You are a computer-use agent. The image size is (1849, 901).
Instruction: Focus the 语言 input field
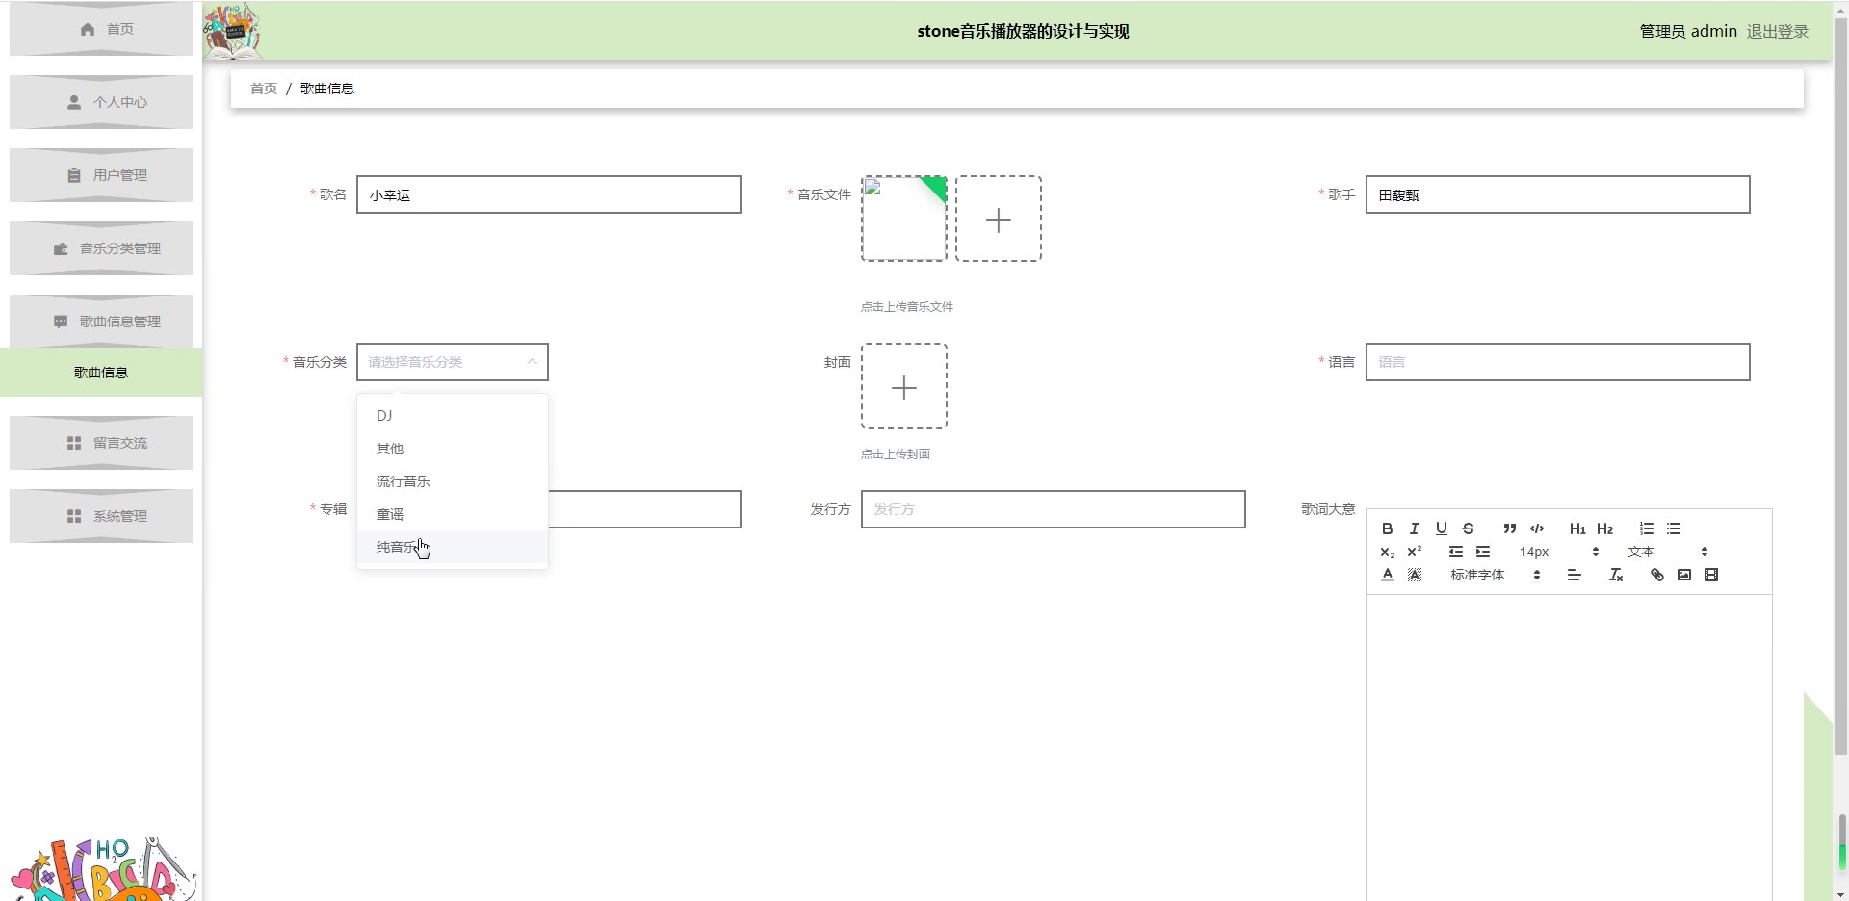point(1557,362)
